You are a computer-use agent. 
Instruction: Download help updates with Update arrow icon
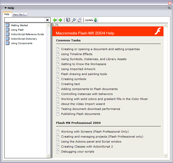pos(96,20)
